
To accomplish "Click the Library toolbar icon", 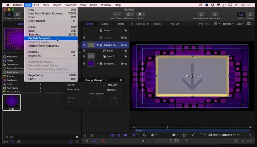I will (9, 14).
